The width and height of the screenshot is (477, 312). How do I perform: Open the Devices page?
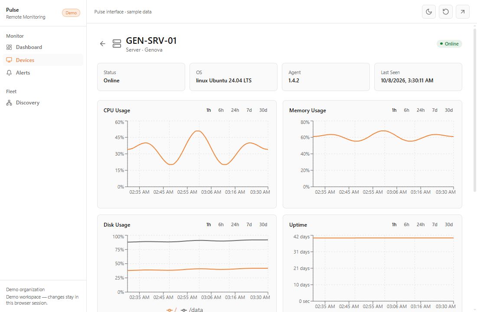click(x=43, y=60)
